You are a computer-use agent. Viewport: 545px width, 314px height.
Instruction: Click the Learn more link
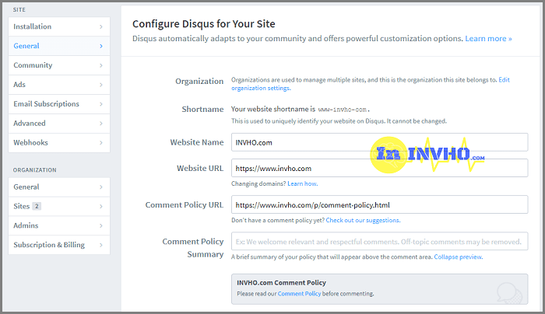[488, 38]
